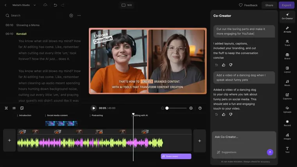Thumbs up the layouts and captions reply
Image resolution: width=297 pixels, height=167 pixels.
(224, 65)
